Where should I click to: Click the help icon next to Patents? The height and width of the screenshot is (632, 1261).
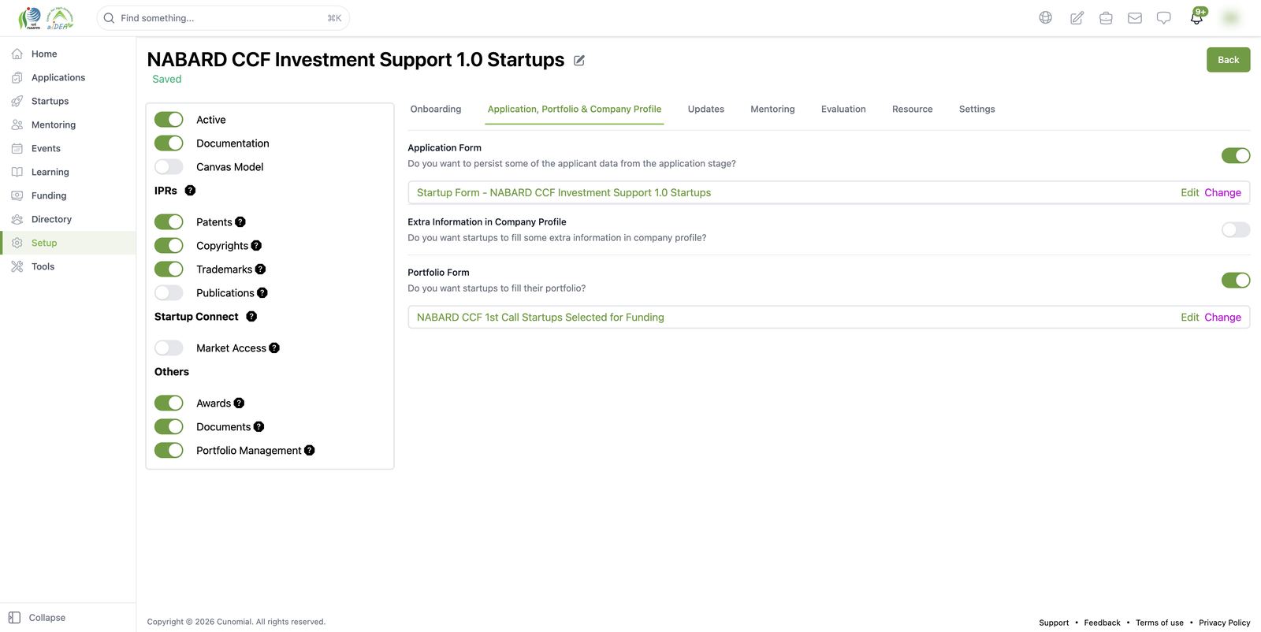pyautogui.click(x=240, y=222)
